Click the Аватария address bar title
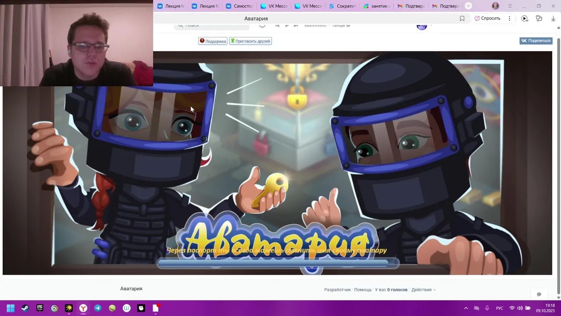561x316 pixels. [256, 18]
